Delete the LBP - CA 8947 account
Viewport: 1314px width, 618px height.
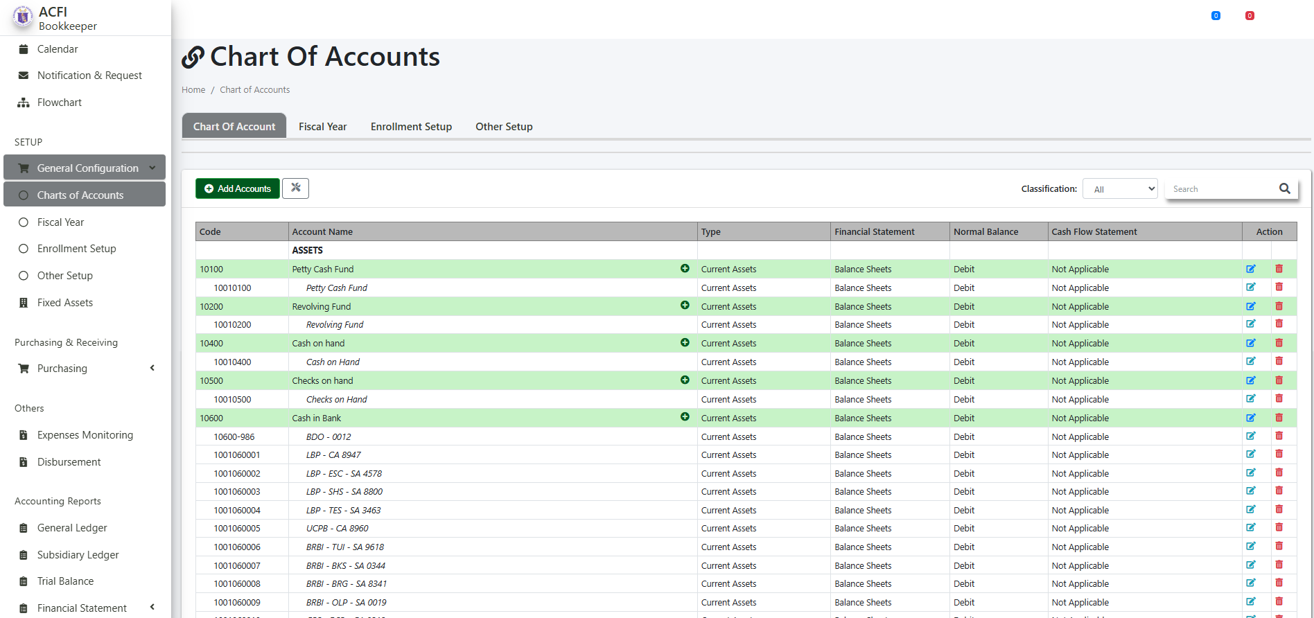(1279, 454)
